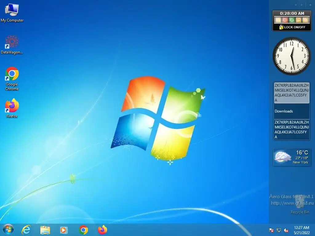
Task: Click the gadget timer reading 0:28:00 AM
Action: (292, 14)
